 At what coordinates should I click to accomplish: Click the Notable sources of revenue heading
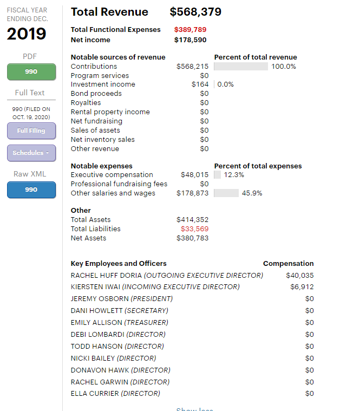coord(118,57)
